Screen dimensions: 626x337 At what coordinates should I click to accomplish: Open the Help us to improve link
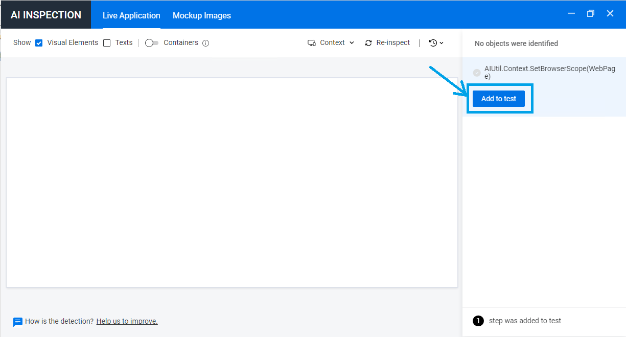coord(126,321)
